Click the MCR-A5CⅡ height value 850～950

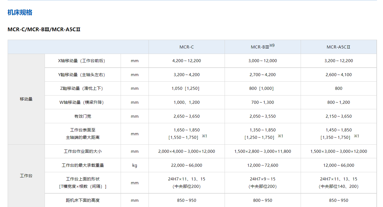tap(339, 200)
